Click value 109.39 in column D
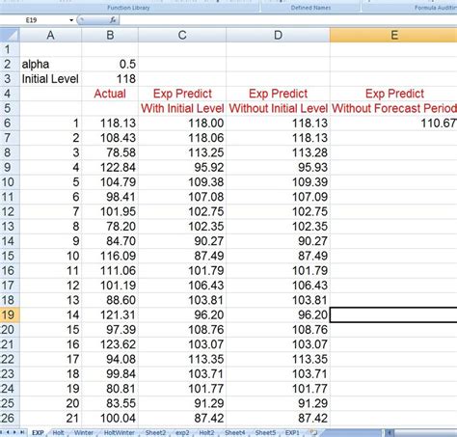Viewport: 457px width, 437px height. 278,182
